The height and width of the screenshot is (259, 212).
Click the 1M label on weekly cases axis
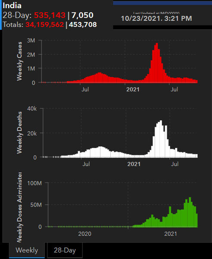[x=31, y=69]
